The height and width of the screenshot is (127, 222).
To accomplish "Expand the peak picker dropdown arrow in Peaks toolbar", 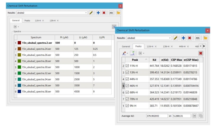I will pos(127,53).
